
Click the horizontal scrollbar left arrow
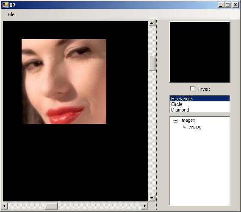click(x=5, y=206)
